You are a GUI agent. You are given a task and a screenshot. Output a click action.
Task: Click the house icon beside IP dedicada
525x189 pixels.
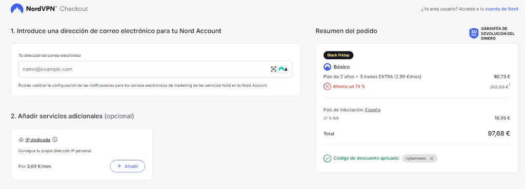click(x=21, y=139)
